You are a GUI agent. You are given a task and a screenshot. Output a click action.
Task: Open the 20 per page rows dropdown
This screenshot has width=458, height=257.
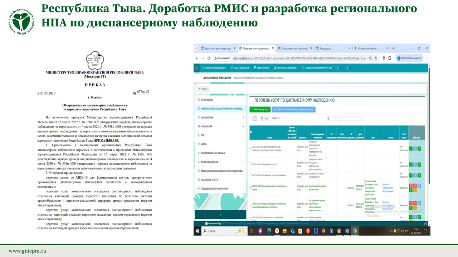265,118
